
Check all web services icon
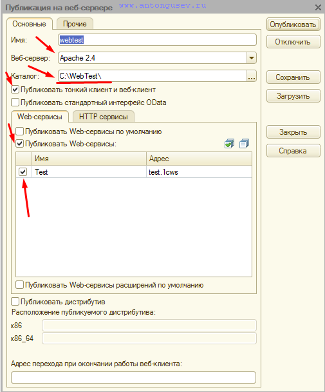[x=229, y=144]
